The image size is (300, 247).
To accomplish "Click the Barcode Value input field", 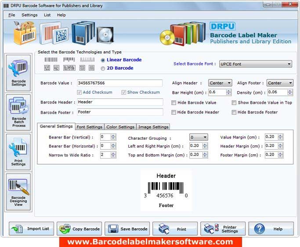I will click(x=120, y=83).
